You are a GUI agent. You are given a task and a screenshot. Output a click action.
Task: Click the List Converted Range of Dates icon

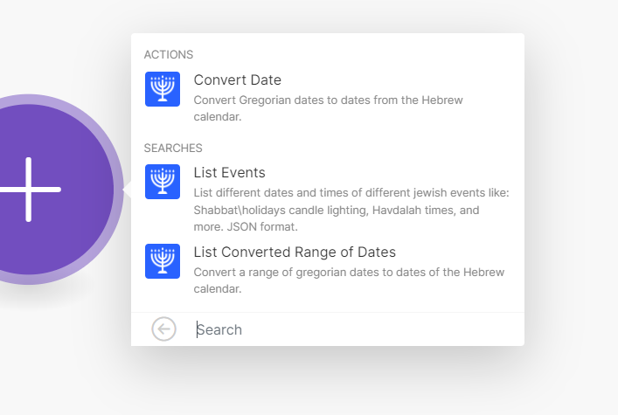coord(163,261)
